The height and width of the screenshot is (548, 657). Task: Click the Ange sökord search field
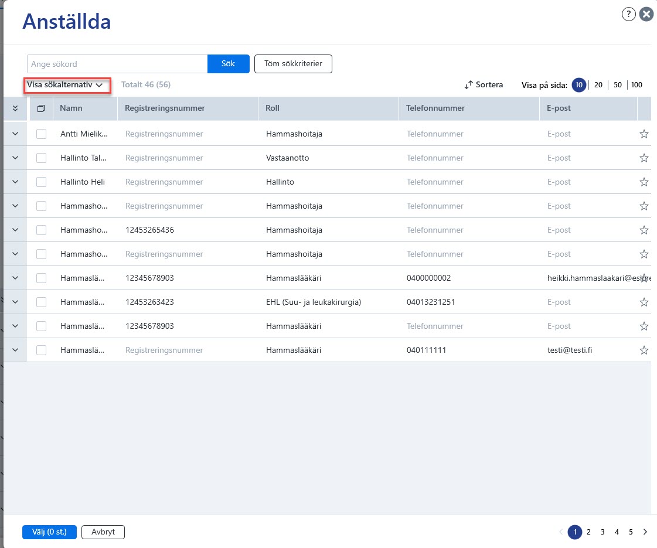(x=117, y=64)
